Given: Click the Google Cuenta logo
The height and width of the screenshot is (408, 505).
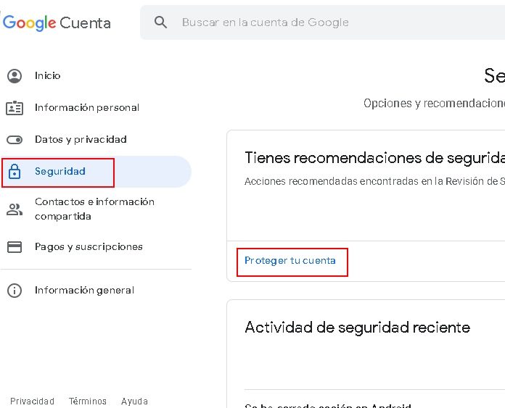Looking at the screenshot, I should pos(57,22).
